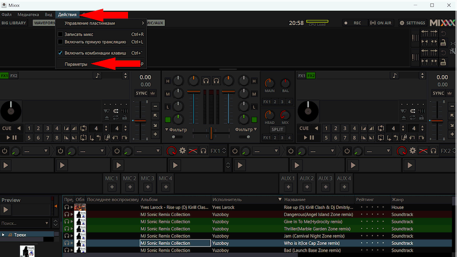Click left deck reverse play arrow
This screenshot has height=257, width=457.
(x=19, y=128)
